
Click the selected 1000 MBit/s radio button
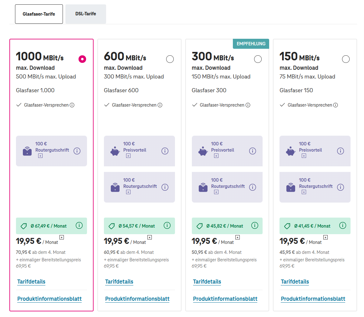82,59
